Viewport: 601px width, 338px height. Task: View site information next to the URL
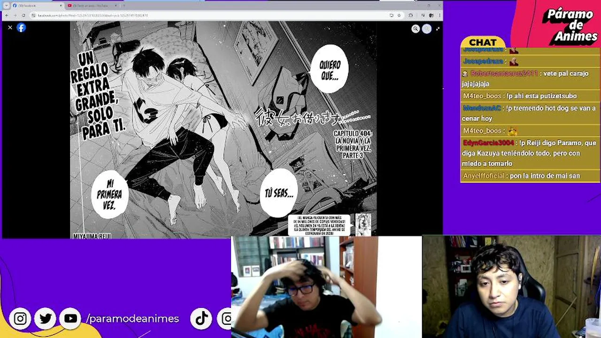click(x=34, y=15)
